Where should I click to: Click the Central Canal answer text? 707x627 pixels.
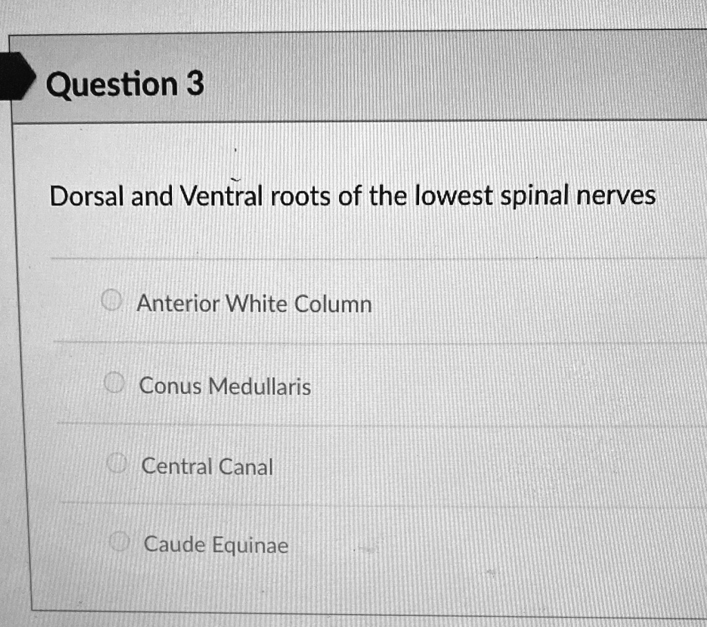(206, 466)
